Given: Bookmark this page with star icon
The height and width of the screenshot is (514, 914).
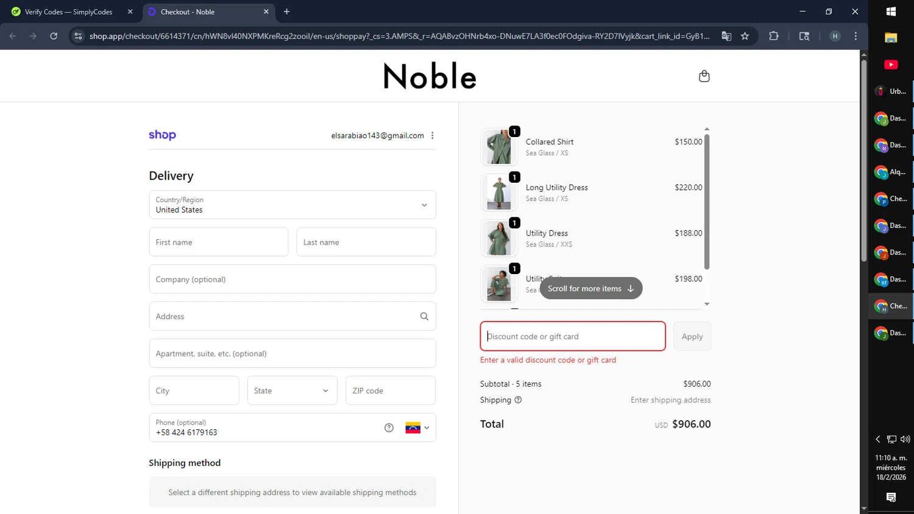Looking at the screenshot, I should coord(745,36).
